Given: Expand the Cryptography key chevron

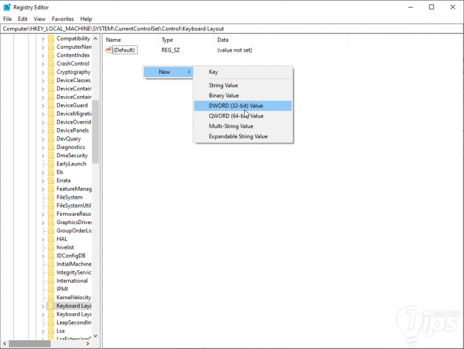Looking at the screenshot, I should [x=43, y=72].
